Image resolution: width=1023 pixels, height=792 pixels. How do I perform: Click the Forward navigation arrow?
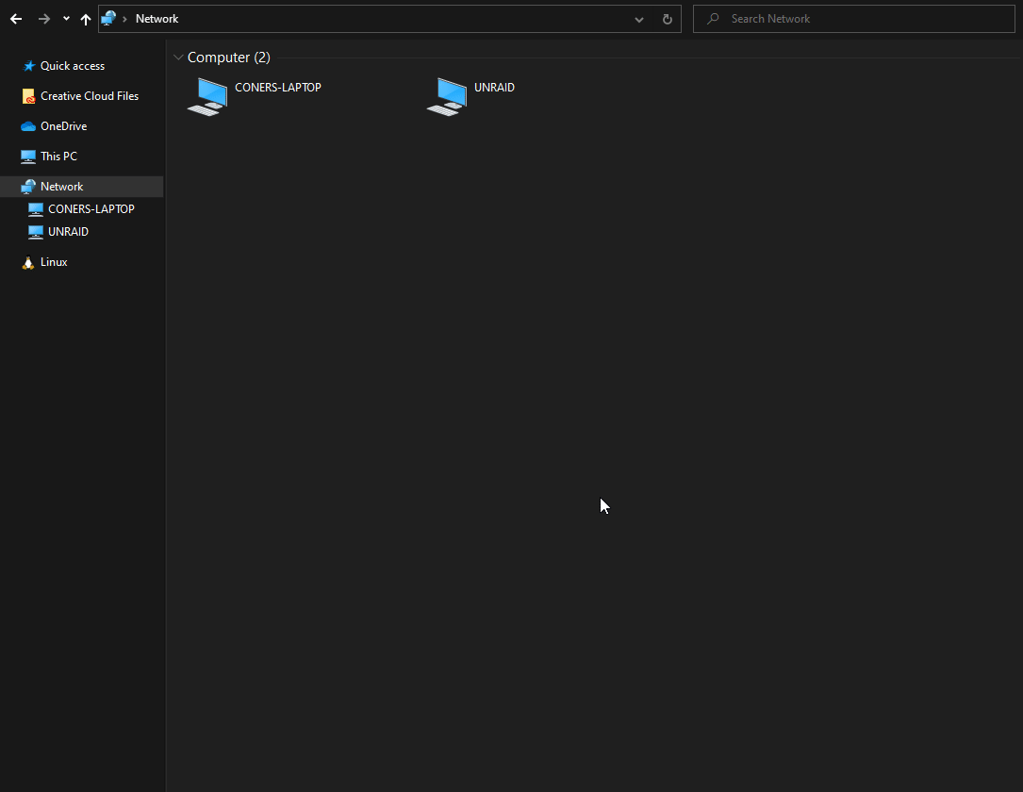pyautogui.click(x=43, y=19)
